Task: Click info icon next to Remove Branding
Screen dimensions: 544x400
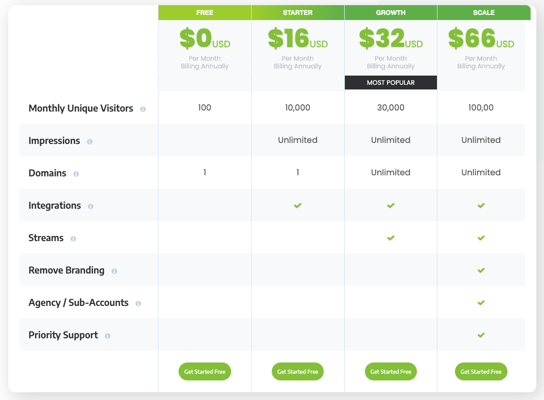Action: [114, 271]
